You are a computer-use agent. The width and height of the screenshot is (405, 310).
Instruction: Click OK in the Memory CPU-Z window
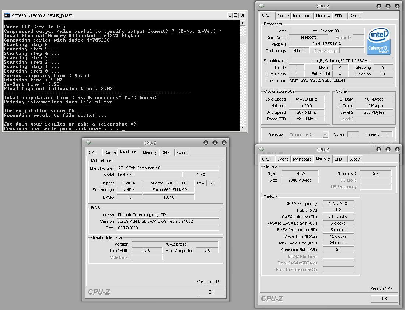click(384, 299)
